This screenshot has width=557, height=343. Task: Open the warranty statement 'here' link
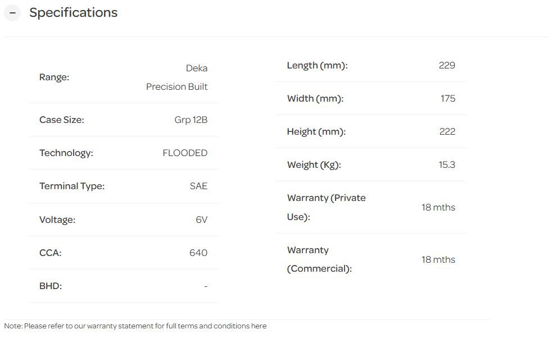[259, 326]
